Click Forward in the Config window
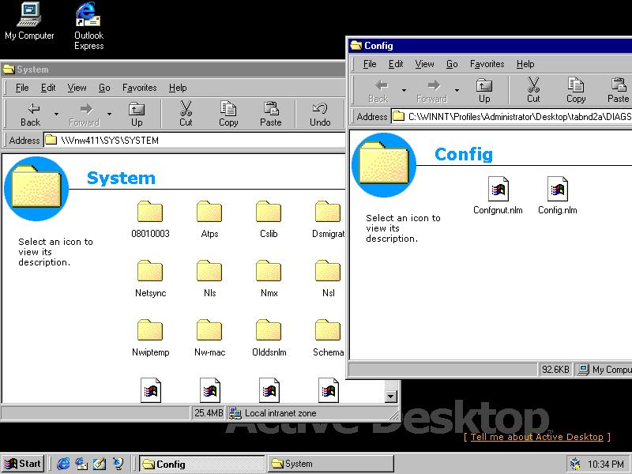632x474 pixels. (x=432, y=91)
